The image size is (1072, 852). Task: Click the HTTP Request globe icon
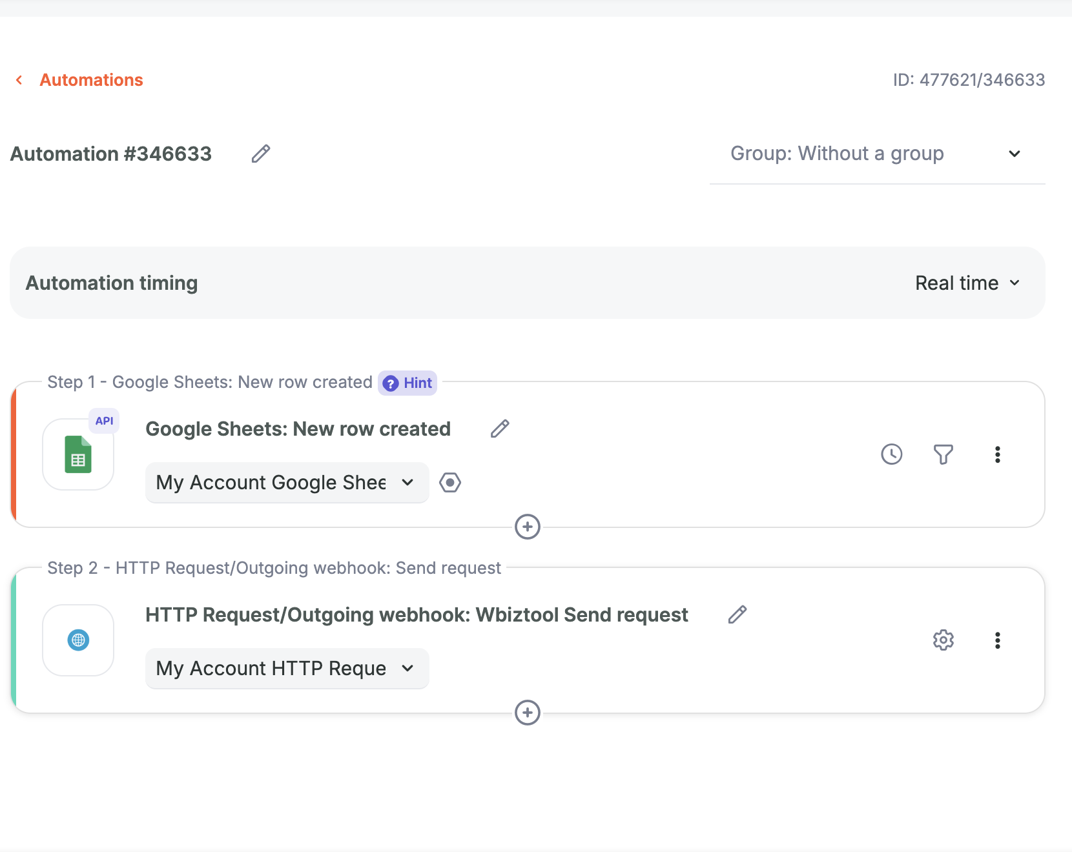tap(78, 640)
